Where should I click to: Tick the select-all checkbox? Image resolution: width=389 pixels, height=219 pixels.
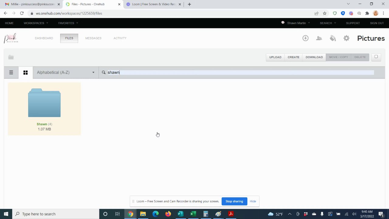pyautogui.click(x=376, y=57)
